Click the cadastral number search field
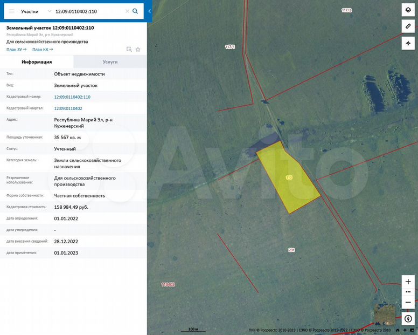Screen dimensions: 418x335 tap(89, 11)
